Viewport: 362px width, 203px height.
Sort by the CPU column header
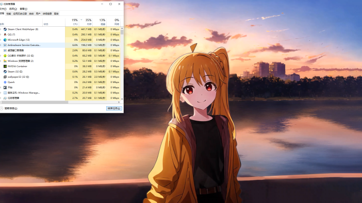(72, 22)
